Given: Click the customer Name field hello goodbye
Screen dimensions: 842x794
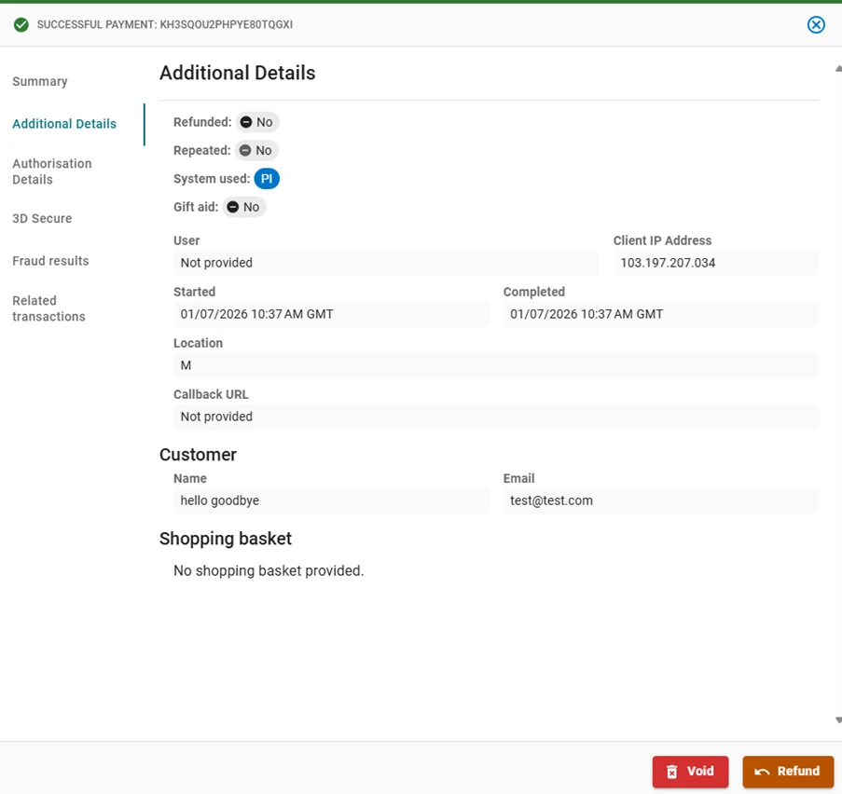Looking at the screenshot, I should (331, 500).
